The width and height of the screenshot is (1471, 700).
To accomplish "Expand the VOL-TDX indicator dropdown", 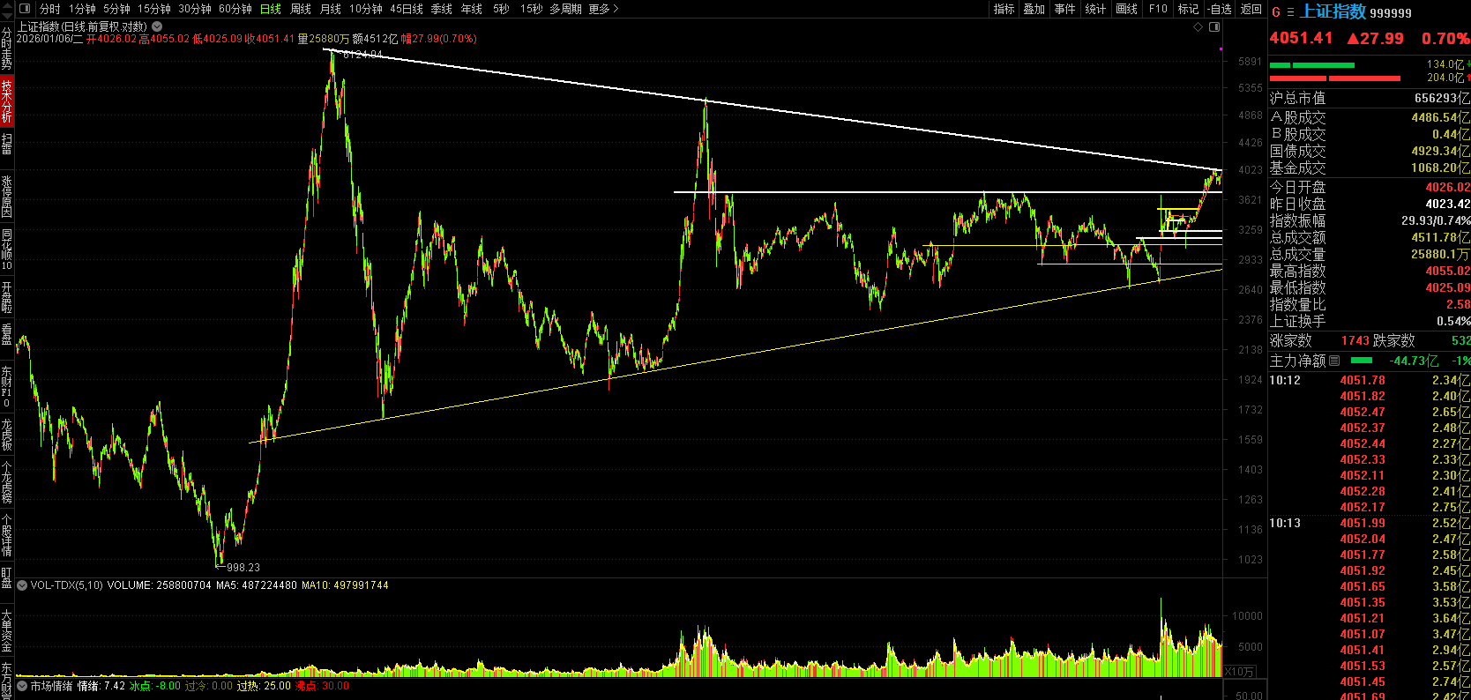I will tap(22, 585).
